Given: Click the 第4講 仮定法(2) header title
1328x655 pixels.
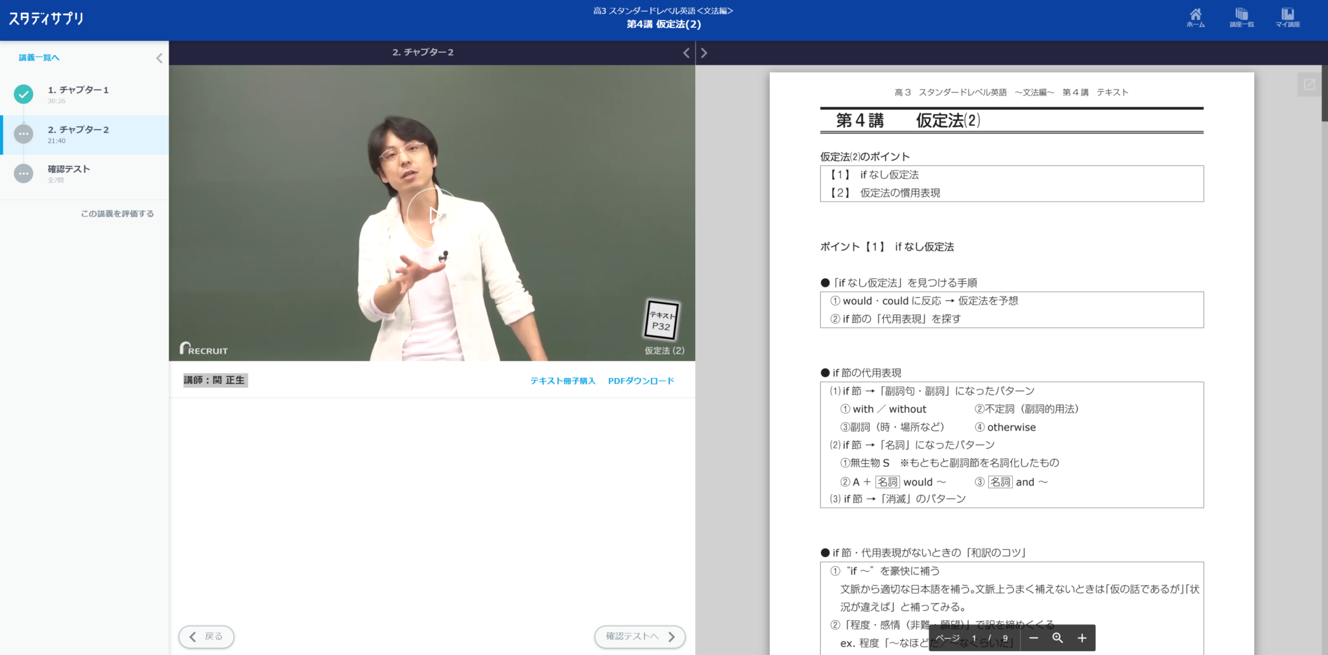Looking at the screenshot, I should pyautogui.click(x=663, y=25).
